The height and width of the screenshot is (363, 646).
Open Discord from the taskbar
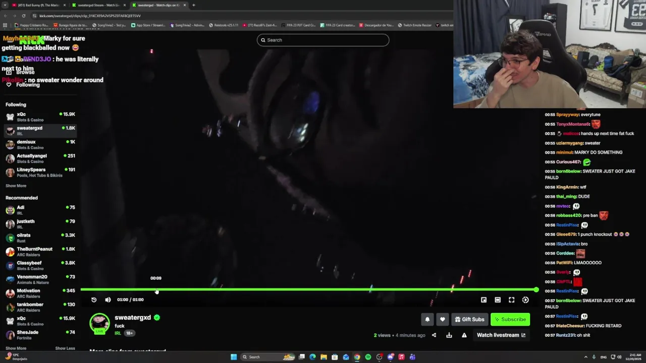click(390, 357)
